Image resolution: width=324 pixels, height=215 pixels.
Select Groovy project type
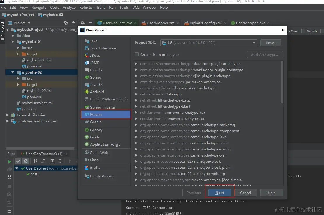click(106, 130)
